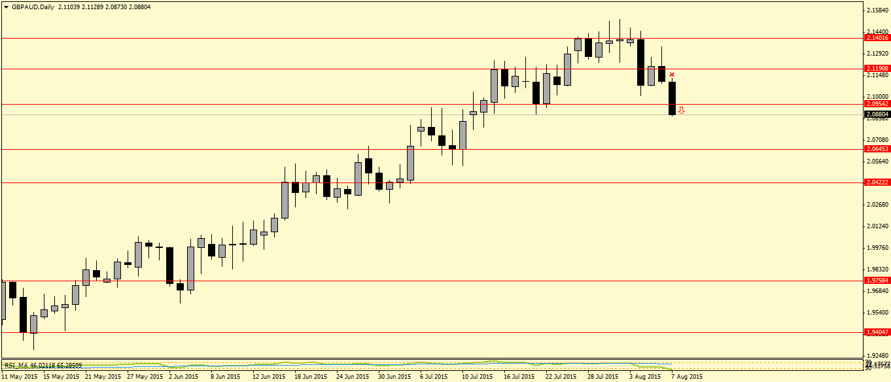Screen dimensions: 891x382
Task: Click the red 2.06453 price level label
Action: click(x=877, y=149)
